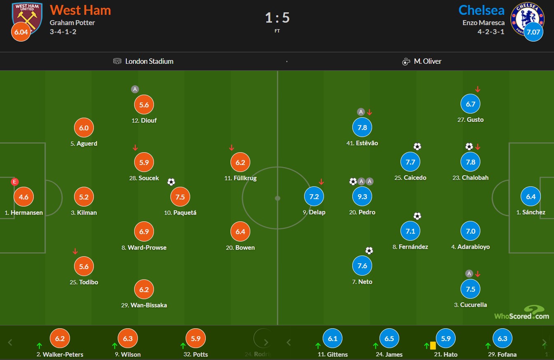Click the Chelsea club crest
Image resolution: width=554 pixels, height=360 pixels.
(x=527, y=16)
